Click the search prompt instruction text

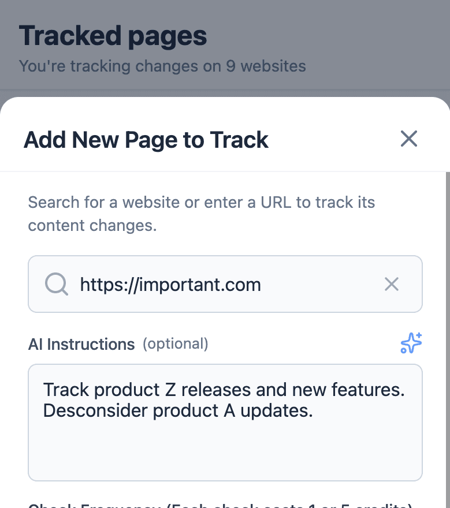(201, 214)
